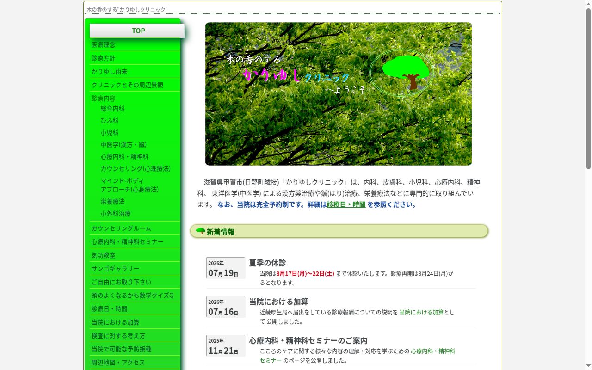Click the 11月21日 date box

point(226,345)
